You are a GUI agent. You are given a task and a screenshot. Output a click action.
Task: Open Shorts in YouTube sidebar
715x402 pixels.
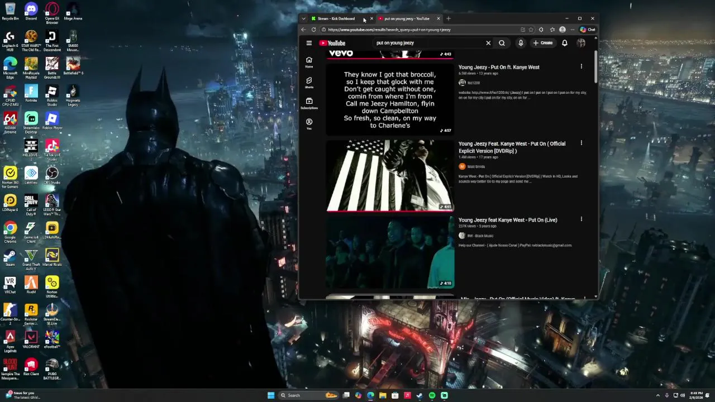(x=309, y=83)
